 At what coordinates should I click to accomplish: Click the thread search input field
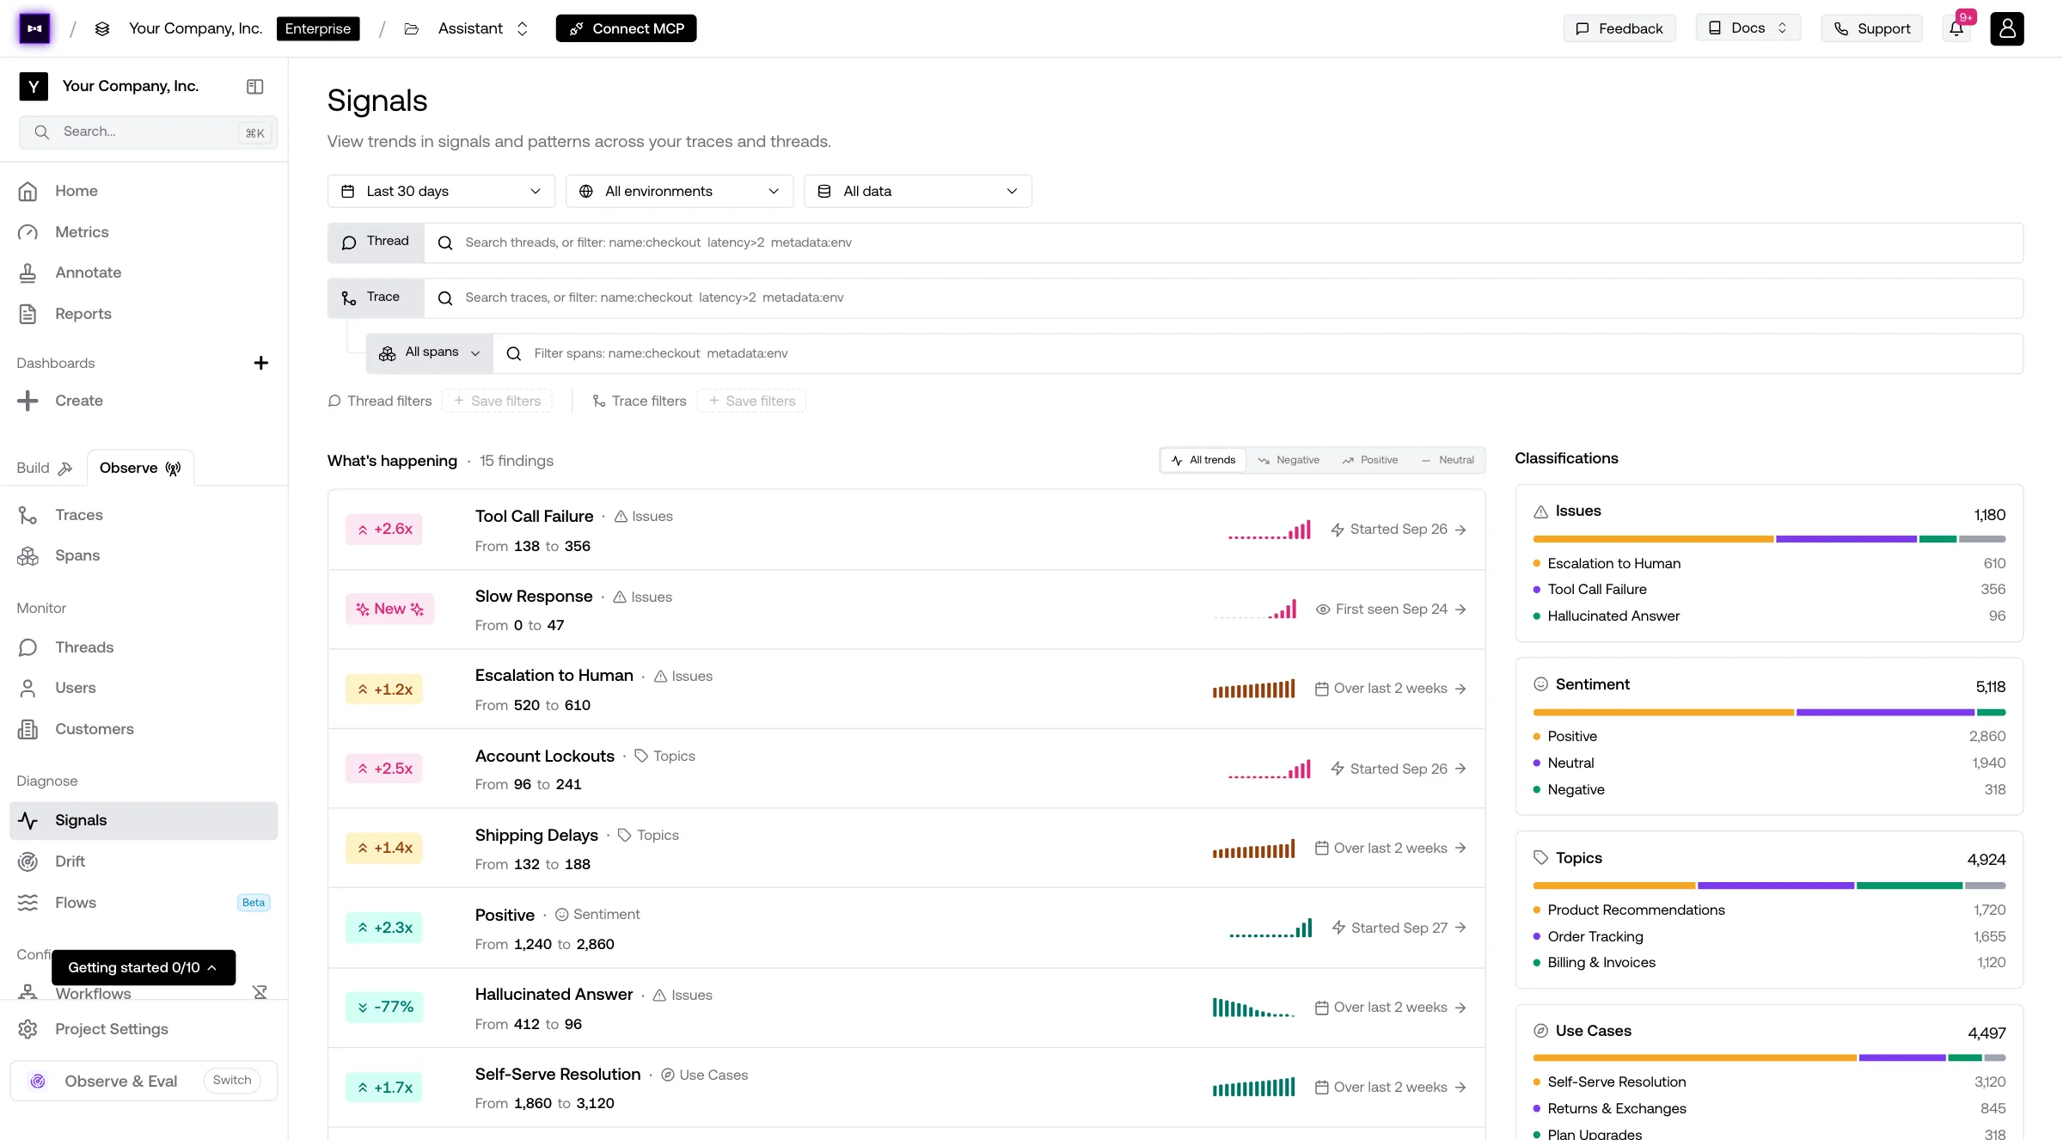[1223, 242]
